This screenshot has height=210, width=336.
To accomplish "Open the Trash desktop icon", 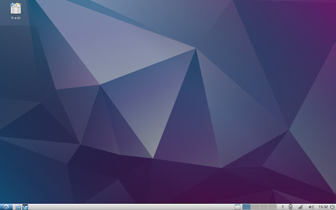I will tap(16, 11).
